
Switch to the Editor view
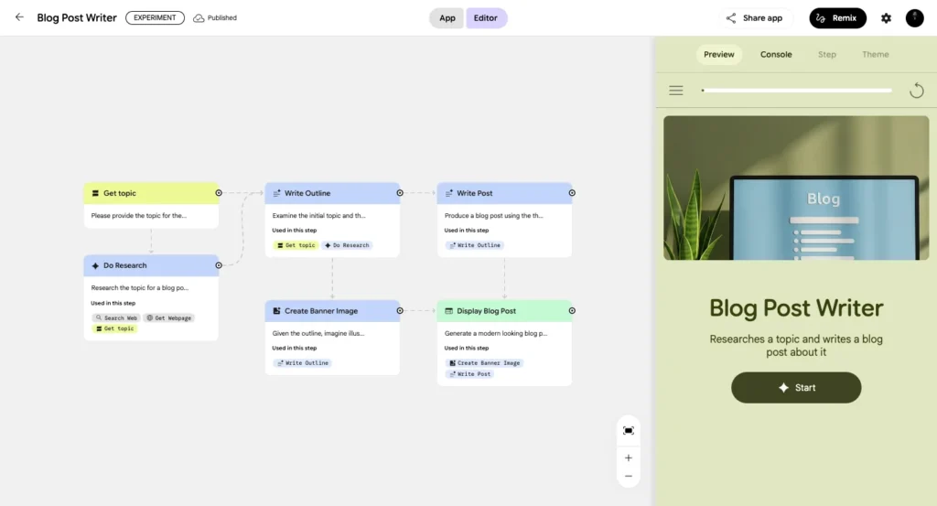485,18
